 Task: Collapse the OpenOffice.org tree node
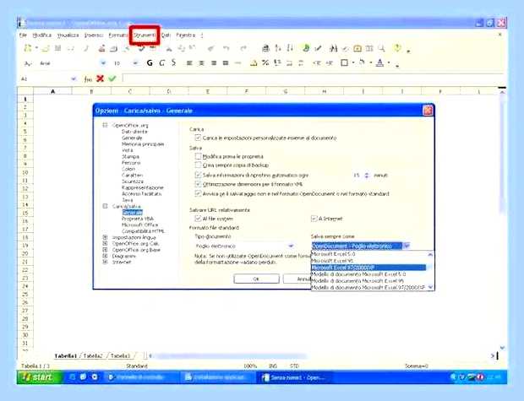[106, 125]
